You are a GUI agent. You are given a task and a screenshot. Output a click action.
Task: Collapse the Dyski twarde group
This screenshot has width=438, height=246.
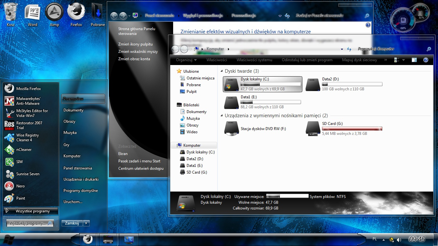[x=222, y=71]
